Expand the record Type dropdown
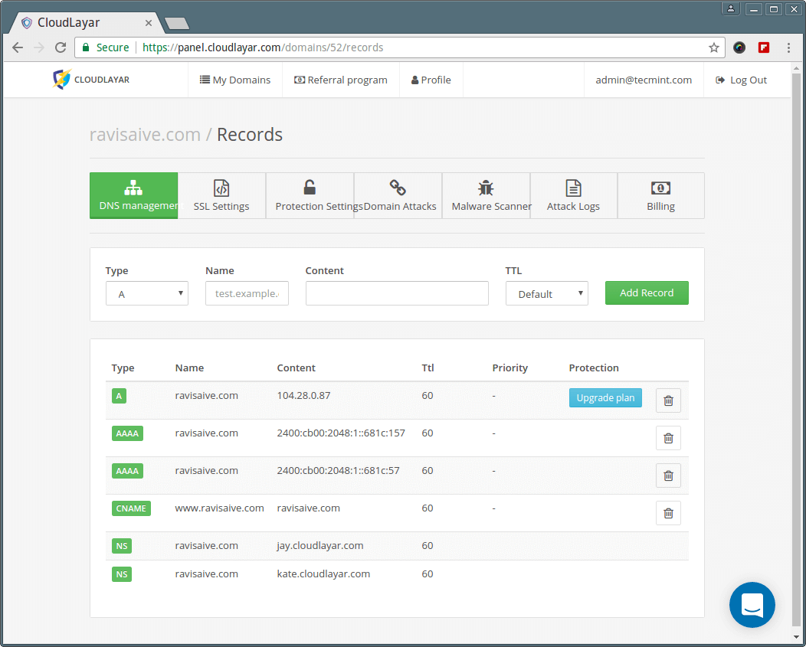Image resolution: width=806 pixels, height=647 pixels. (x=147, y=293)
